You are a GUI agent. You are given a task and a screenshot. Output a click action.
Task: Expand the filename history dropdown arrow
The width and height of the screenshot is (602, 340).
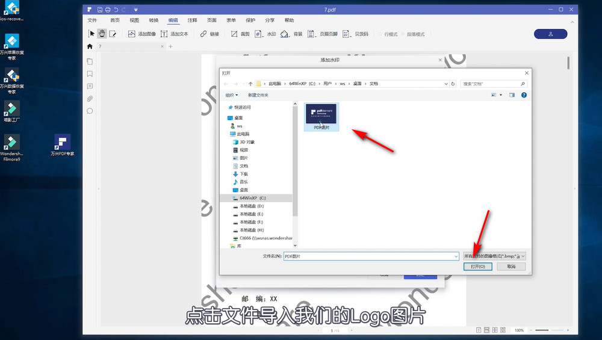click(456, 256)
